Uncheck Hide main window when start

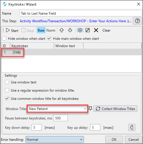pos(49,39)
